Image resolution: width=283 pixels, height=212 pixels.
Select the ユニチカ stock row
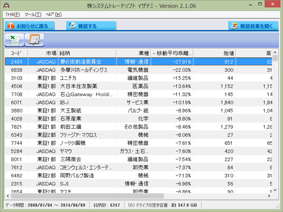tap(139, 78)
